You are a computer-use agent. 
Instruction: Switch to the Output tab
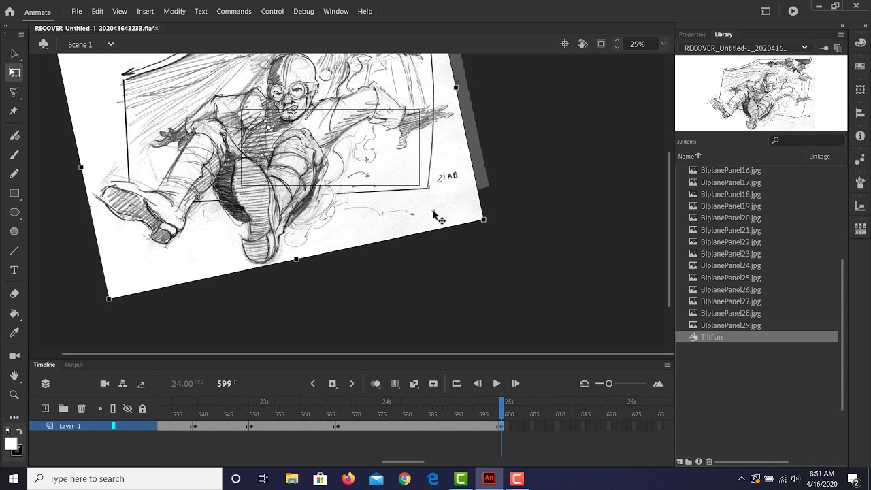point(73,365)
